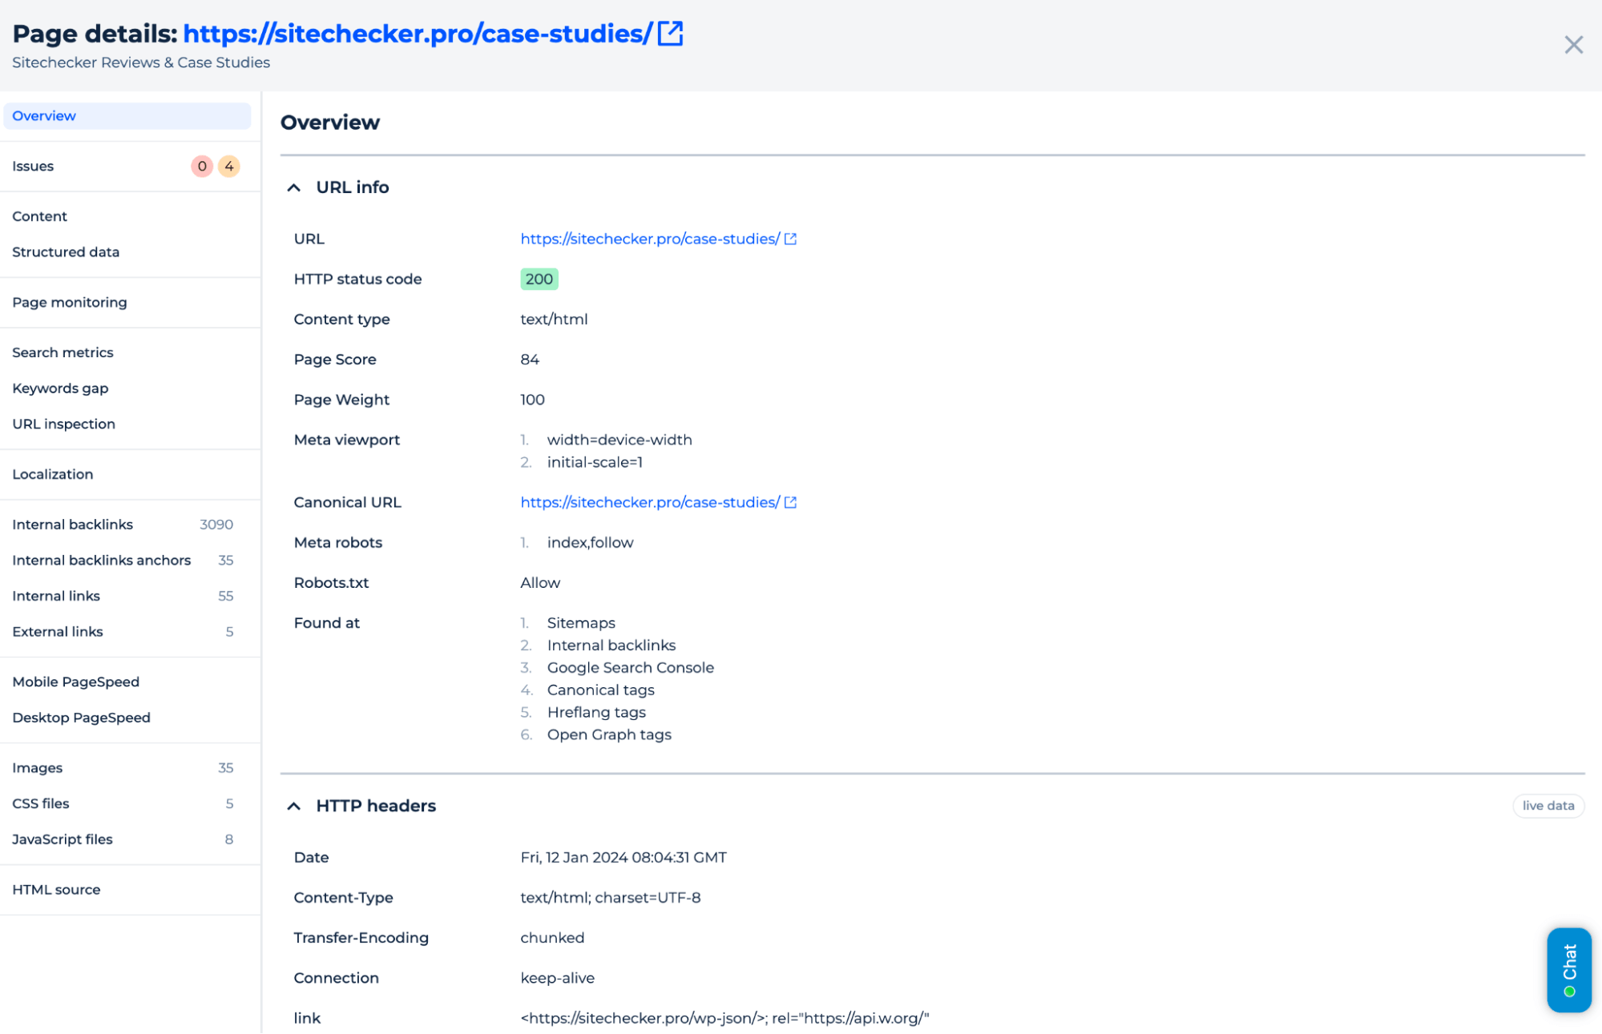Select width=device-width viewport entry
This screenshot has width=1602, height=1034.
[619, 440]
